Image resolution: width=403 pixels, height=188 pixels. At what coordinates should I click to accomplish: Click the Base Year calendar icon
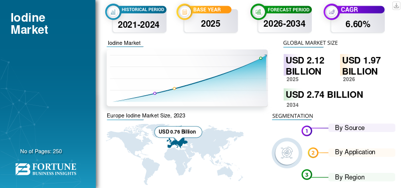pyautogui.click(x=184, y=12)
